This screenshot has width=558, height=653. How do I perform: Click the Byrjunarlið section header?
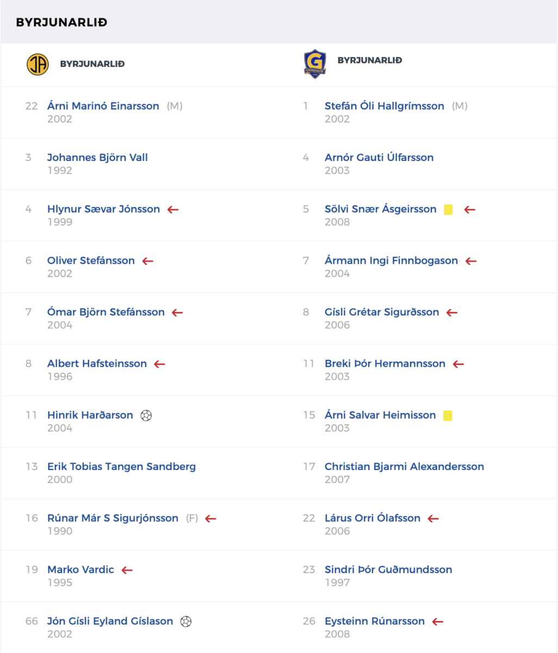point(61,22)
